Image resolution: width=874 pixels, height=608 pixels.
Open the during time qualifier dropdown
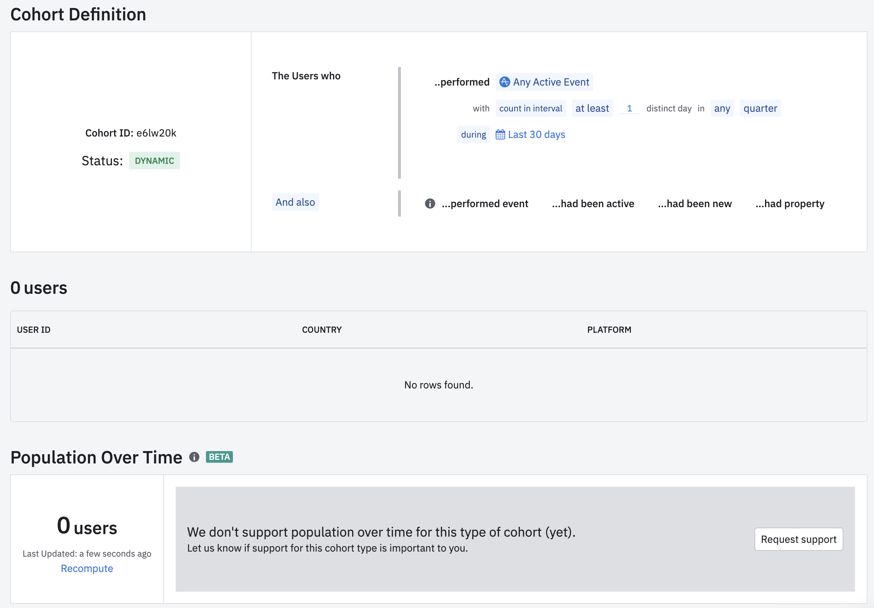click(473, 135)
